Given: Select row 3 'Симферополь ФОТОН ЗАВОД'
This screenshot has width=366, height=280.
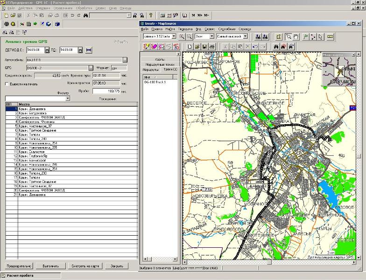Looking at the screenshot, I should coord(72,118).
